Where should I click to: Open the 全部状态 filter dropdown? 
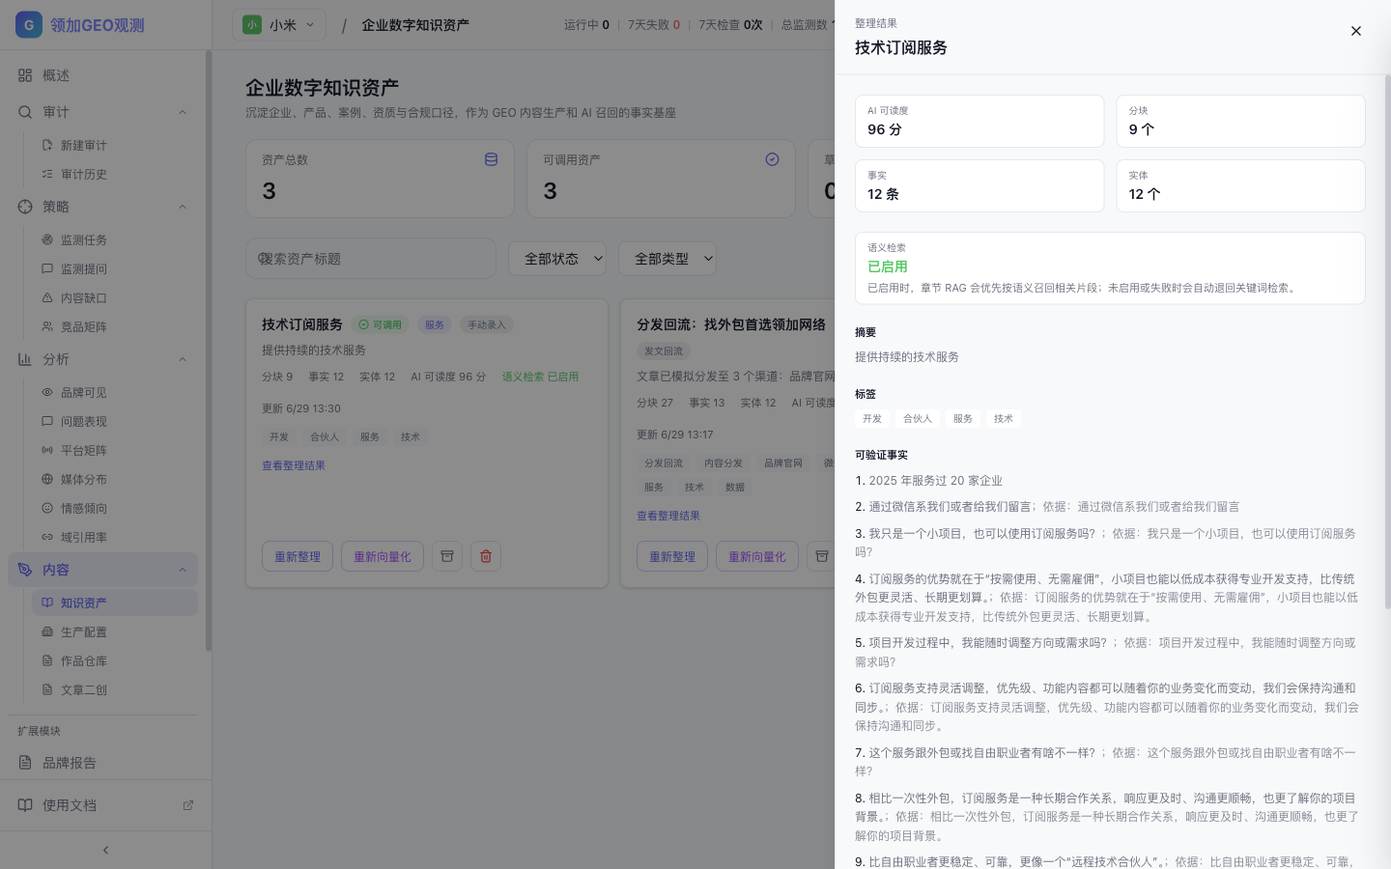click(557, 259)
